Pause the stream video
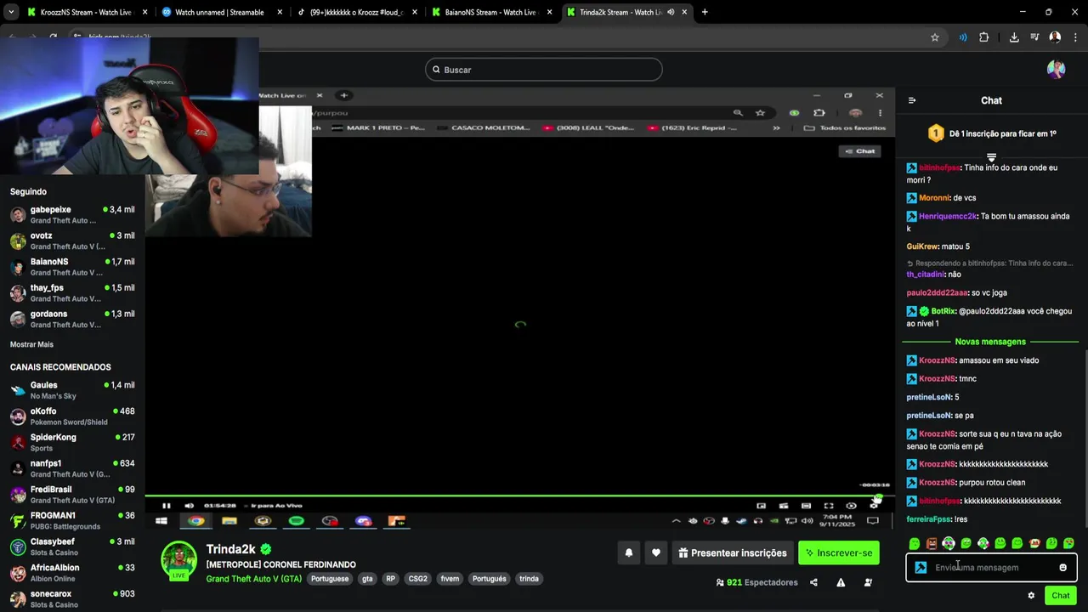 pyautogui.click(x=167, y=506)
